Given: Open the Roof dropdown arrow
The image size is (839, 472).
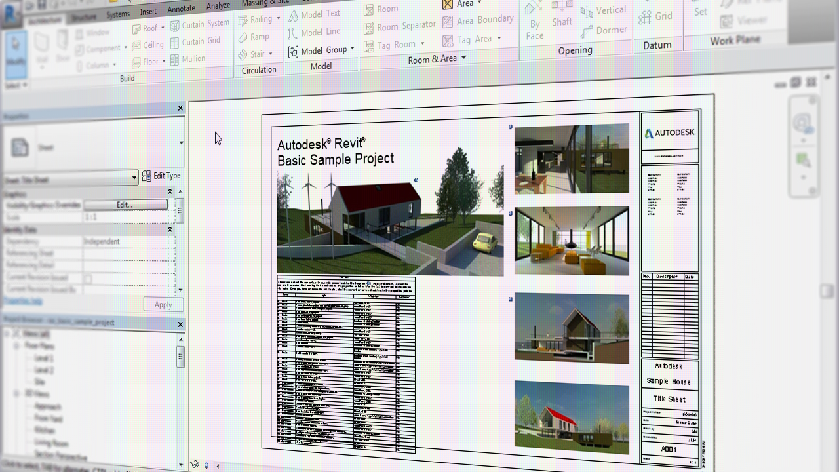Looking at the screenshot, I should point(163,28).
